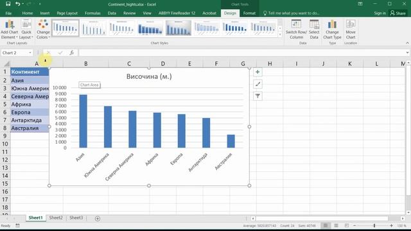Screen dimensions: 411x231
Task: Zoom out with the minus button
Action: click(x=354, y=225)
